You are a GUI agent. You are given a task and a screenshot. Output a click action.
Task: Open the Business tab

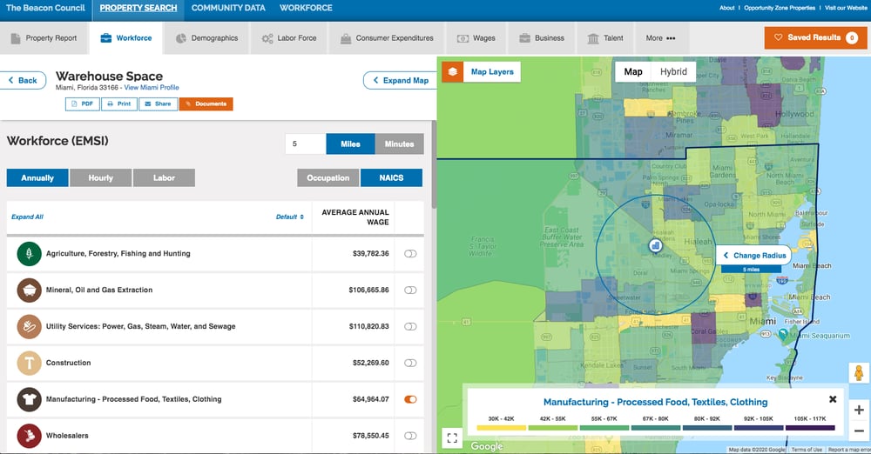point(542,37)
